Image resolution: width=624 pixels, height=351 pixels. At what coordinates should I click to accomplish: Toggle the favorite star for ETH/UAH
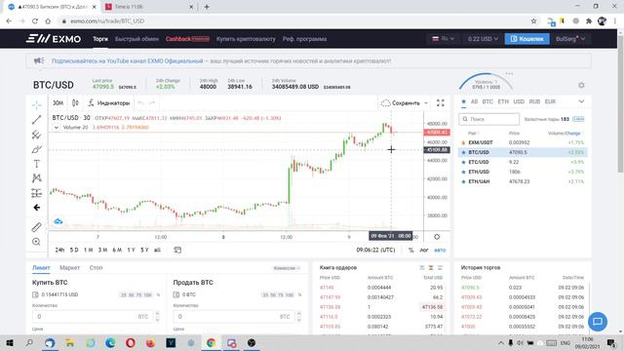[x=463, y=181]
